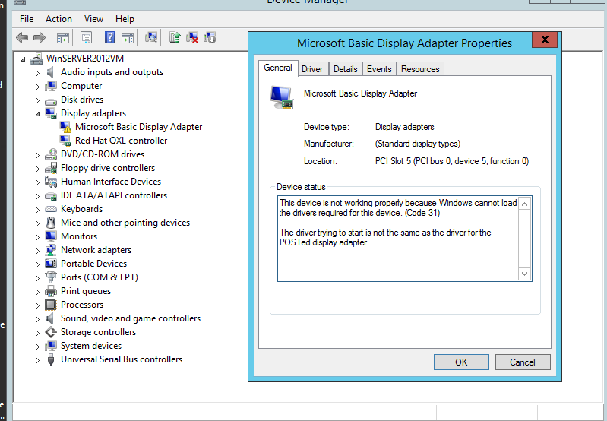Image resolution: width=607 pixels, height=421 pixels.
Task: Click the WinSERVER2012VM computer icon in tree
Action: (x=36, y=59)
